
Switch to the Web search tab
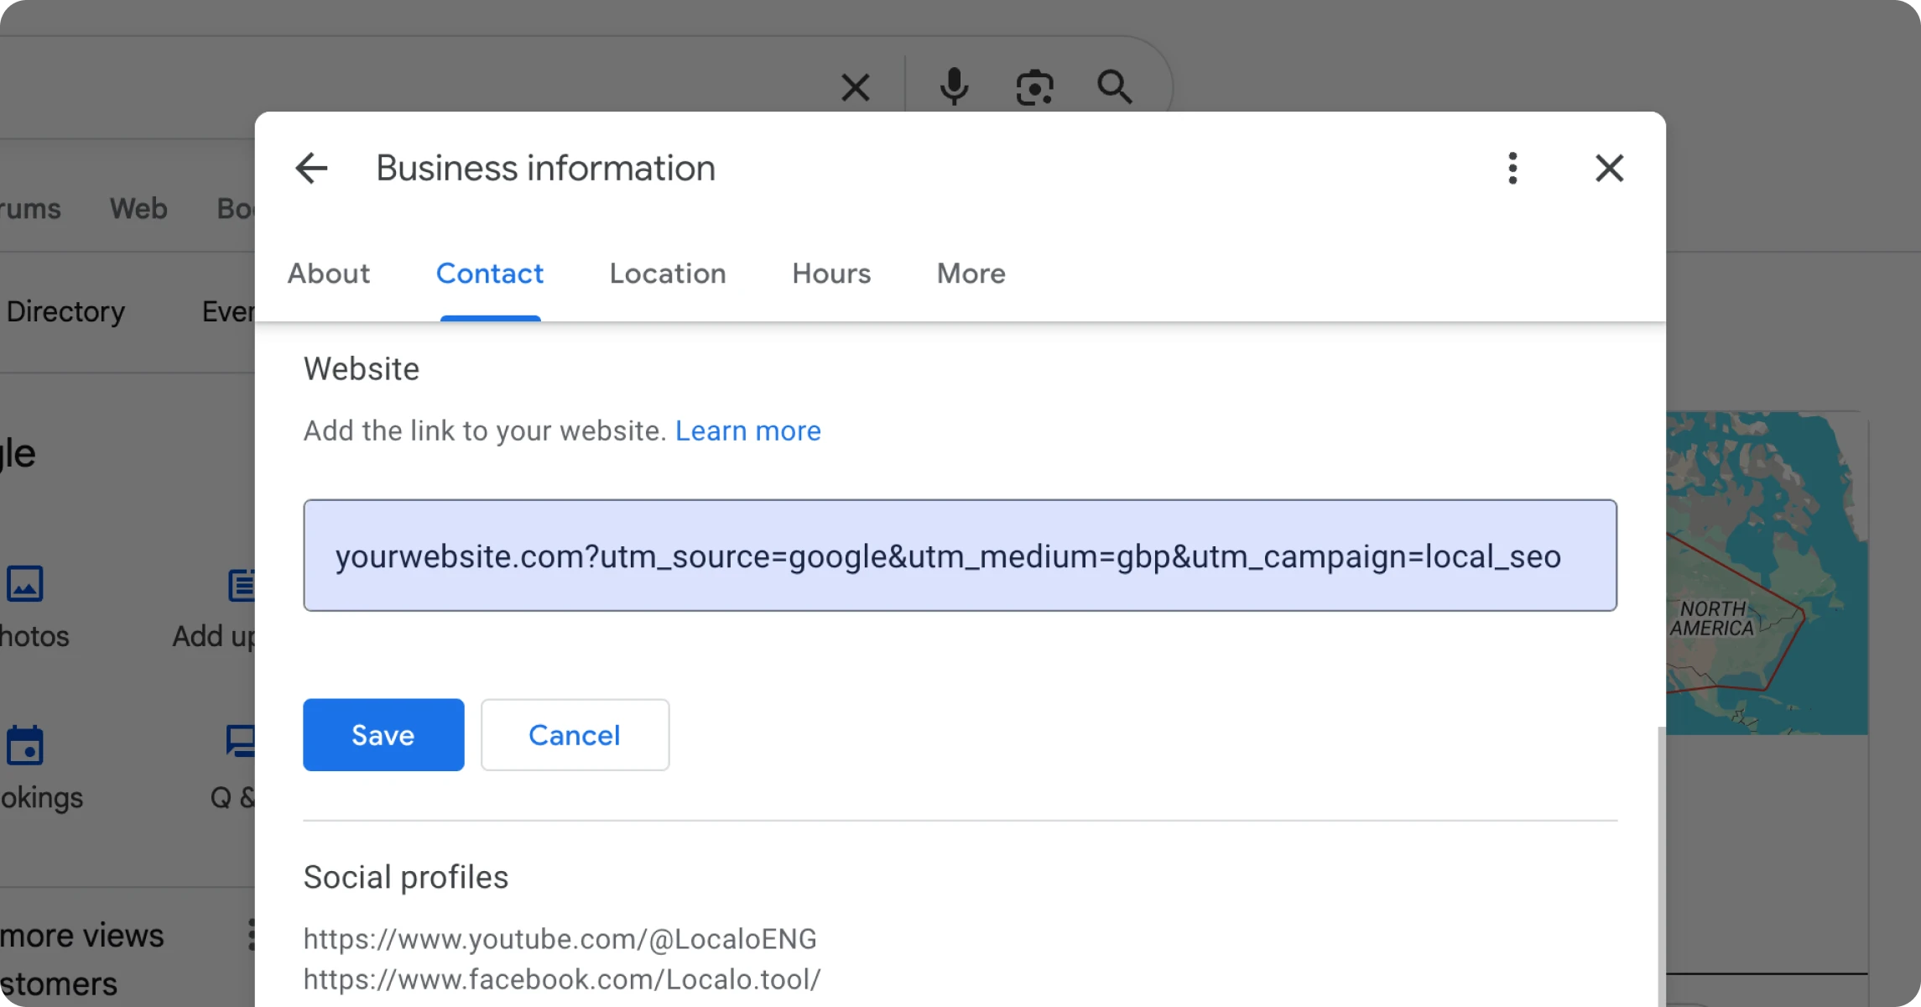pos(138,208)
